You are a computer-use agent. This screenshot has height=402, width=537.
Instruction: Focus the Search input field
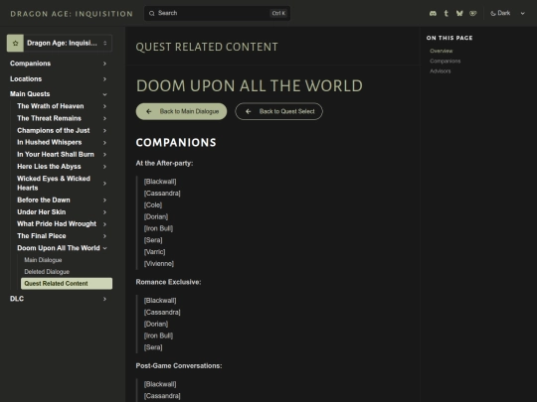pyautogui.click(x=217, y=13)
